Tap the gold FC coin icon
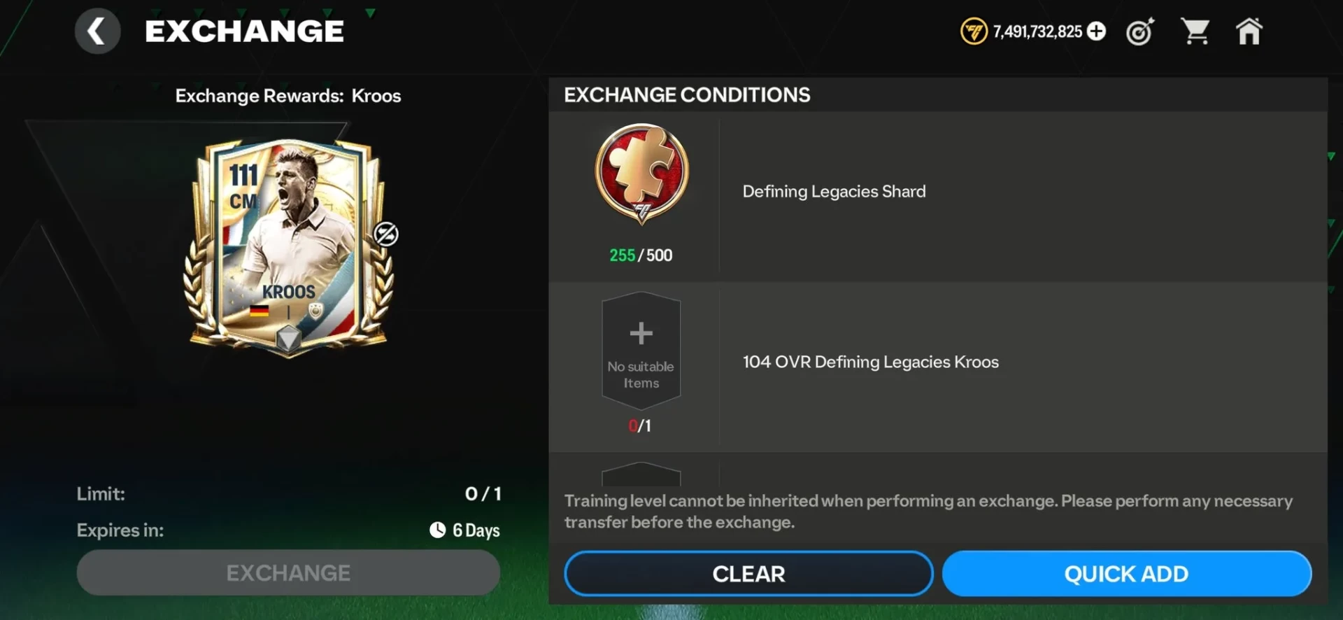Screen dimensions: 1343x620 [974, 31]
